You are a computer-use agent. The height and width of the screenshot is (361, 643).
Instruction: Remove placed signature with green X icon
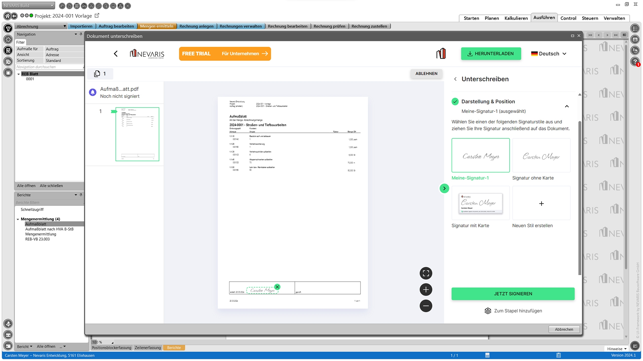277,287
